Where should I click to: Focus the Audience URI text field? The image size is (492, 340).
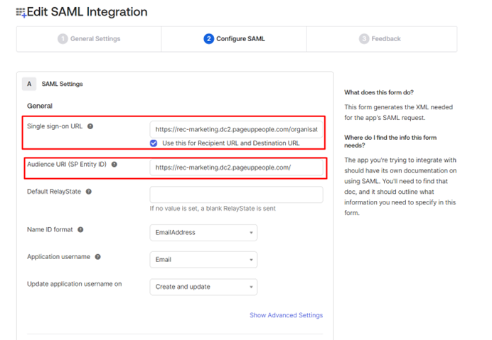click(x=236, y=168)
